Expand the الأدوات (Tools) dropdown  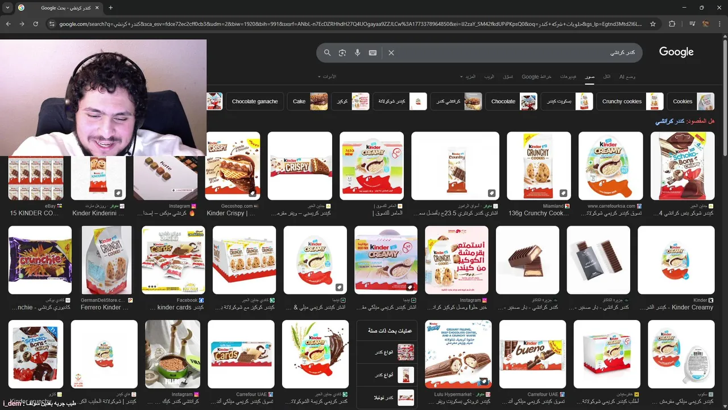pos(327,76)
